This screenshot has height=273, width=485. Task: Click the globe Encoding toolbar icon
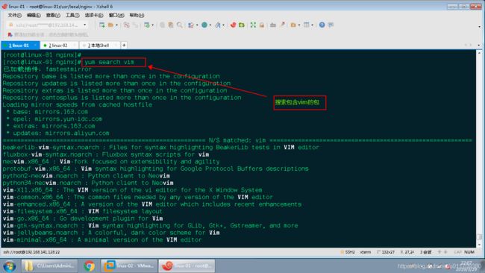204,25
